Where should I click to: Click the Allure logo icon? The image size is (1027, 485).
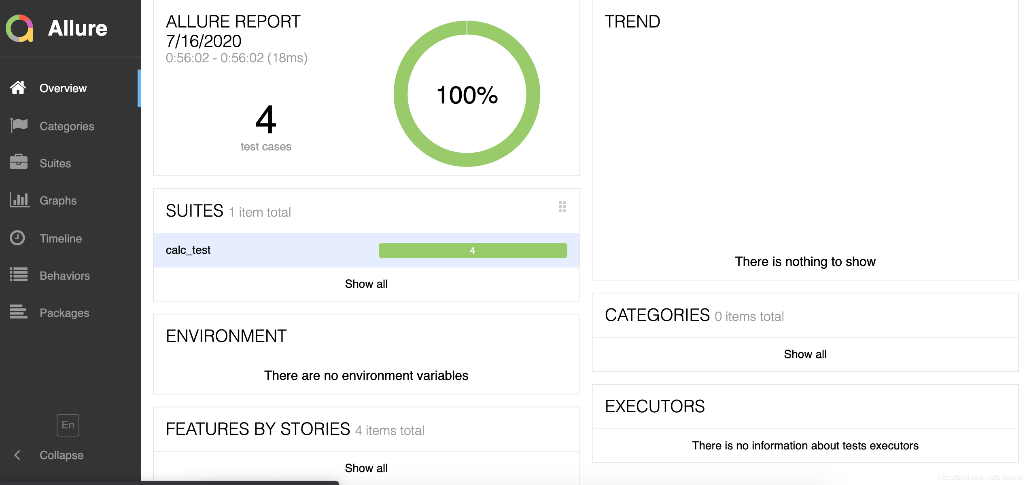(19, 28)
